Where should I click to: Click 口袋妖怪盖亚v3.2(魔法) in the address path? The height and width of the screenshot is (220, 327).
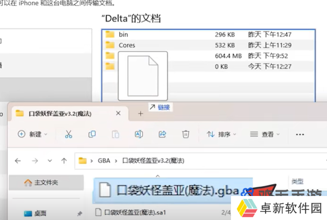(153, 161)
